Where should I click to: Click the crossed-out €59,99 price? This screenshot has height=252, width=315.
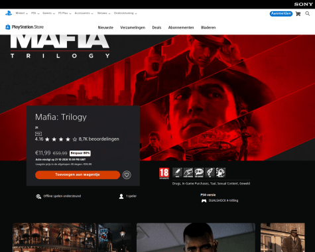[60, 153]
